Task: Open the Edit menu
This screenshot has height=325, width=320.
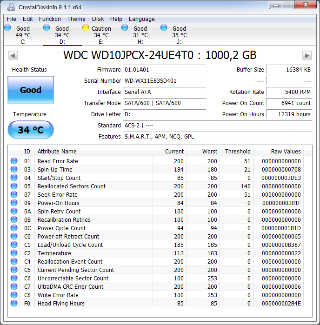Action: pos(27,19)
